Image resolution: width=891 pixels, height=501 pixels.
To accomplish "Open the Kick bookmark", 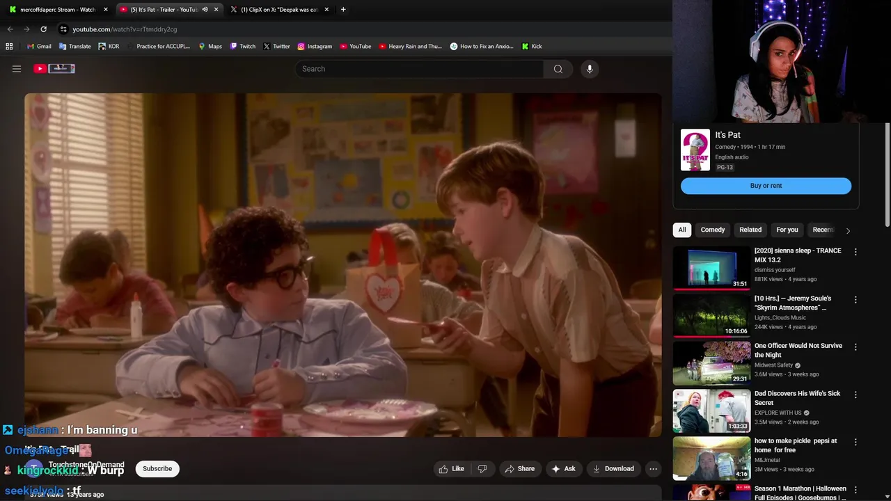I will [532, 47].
